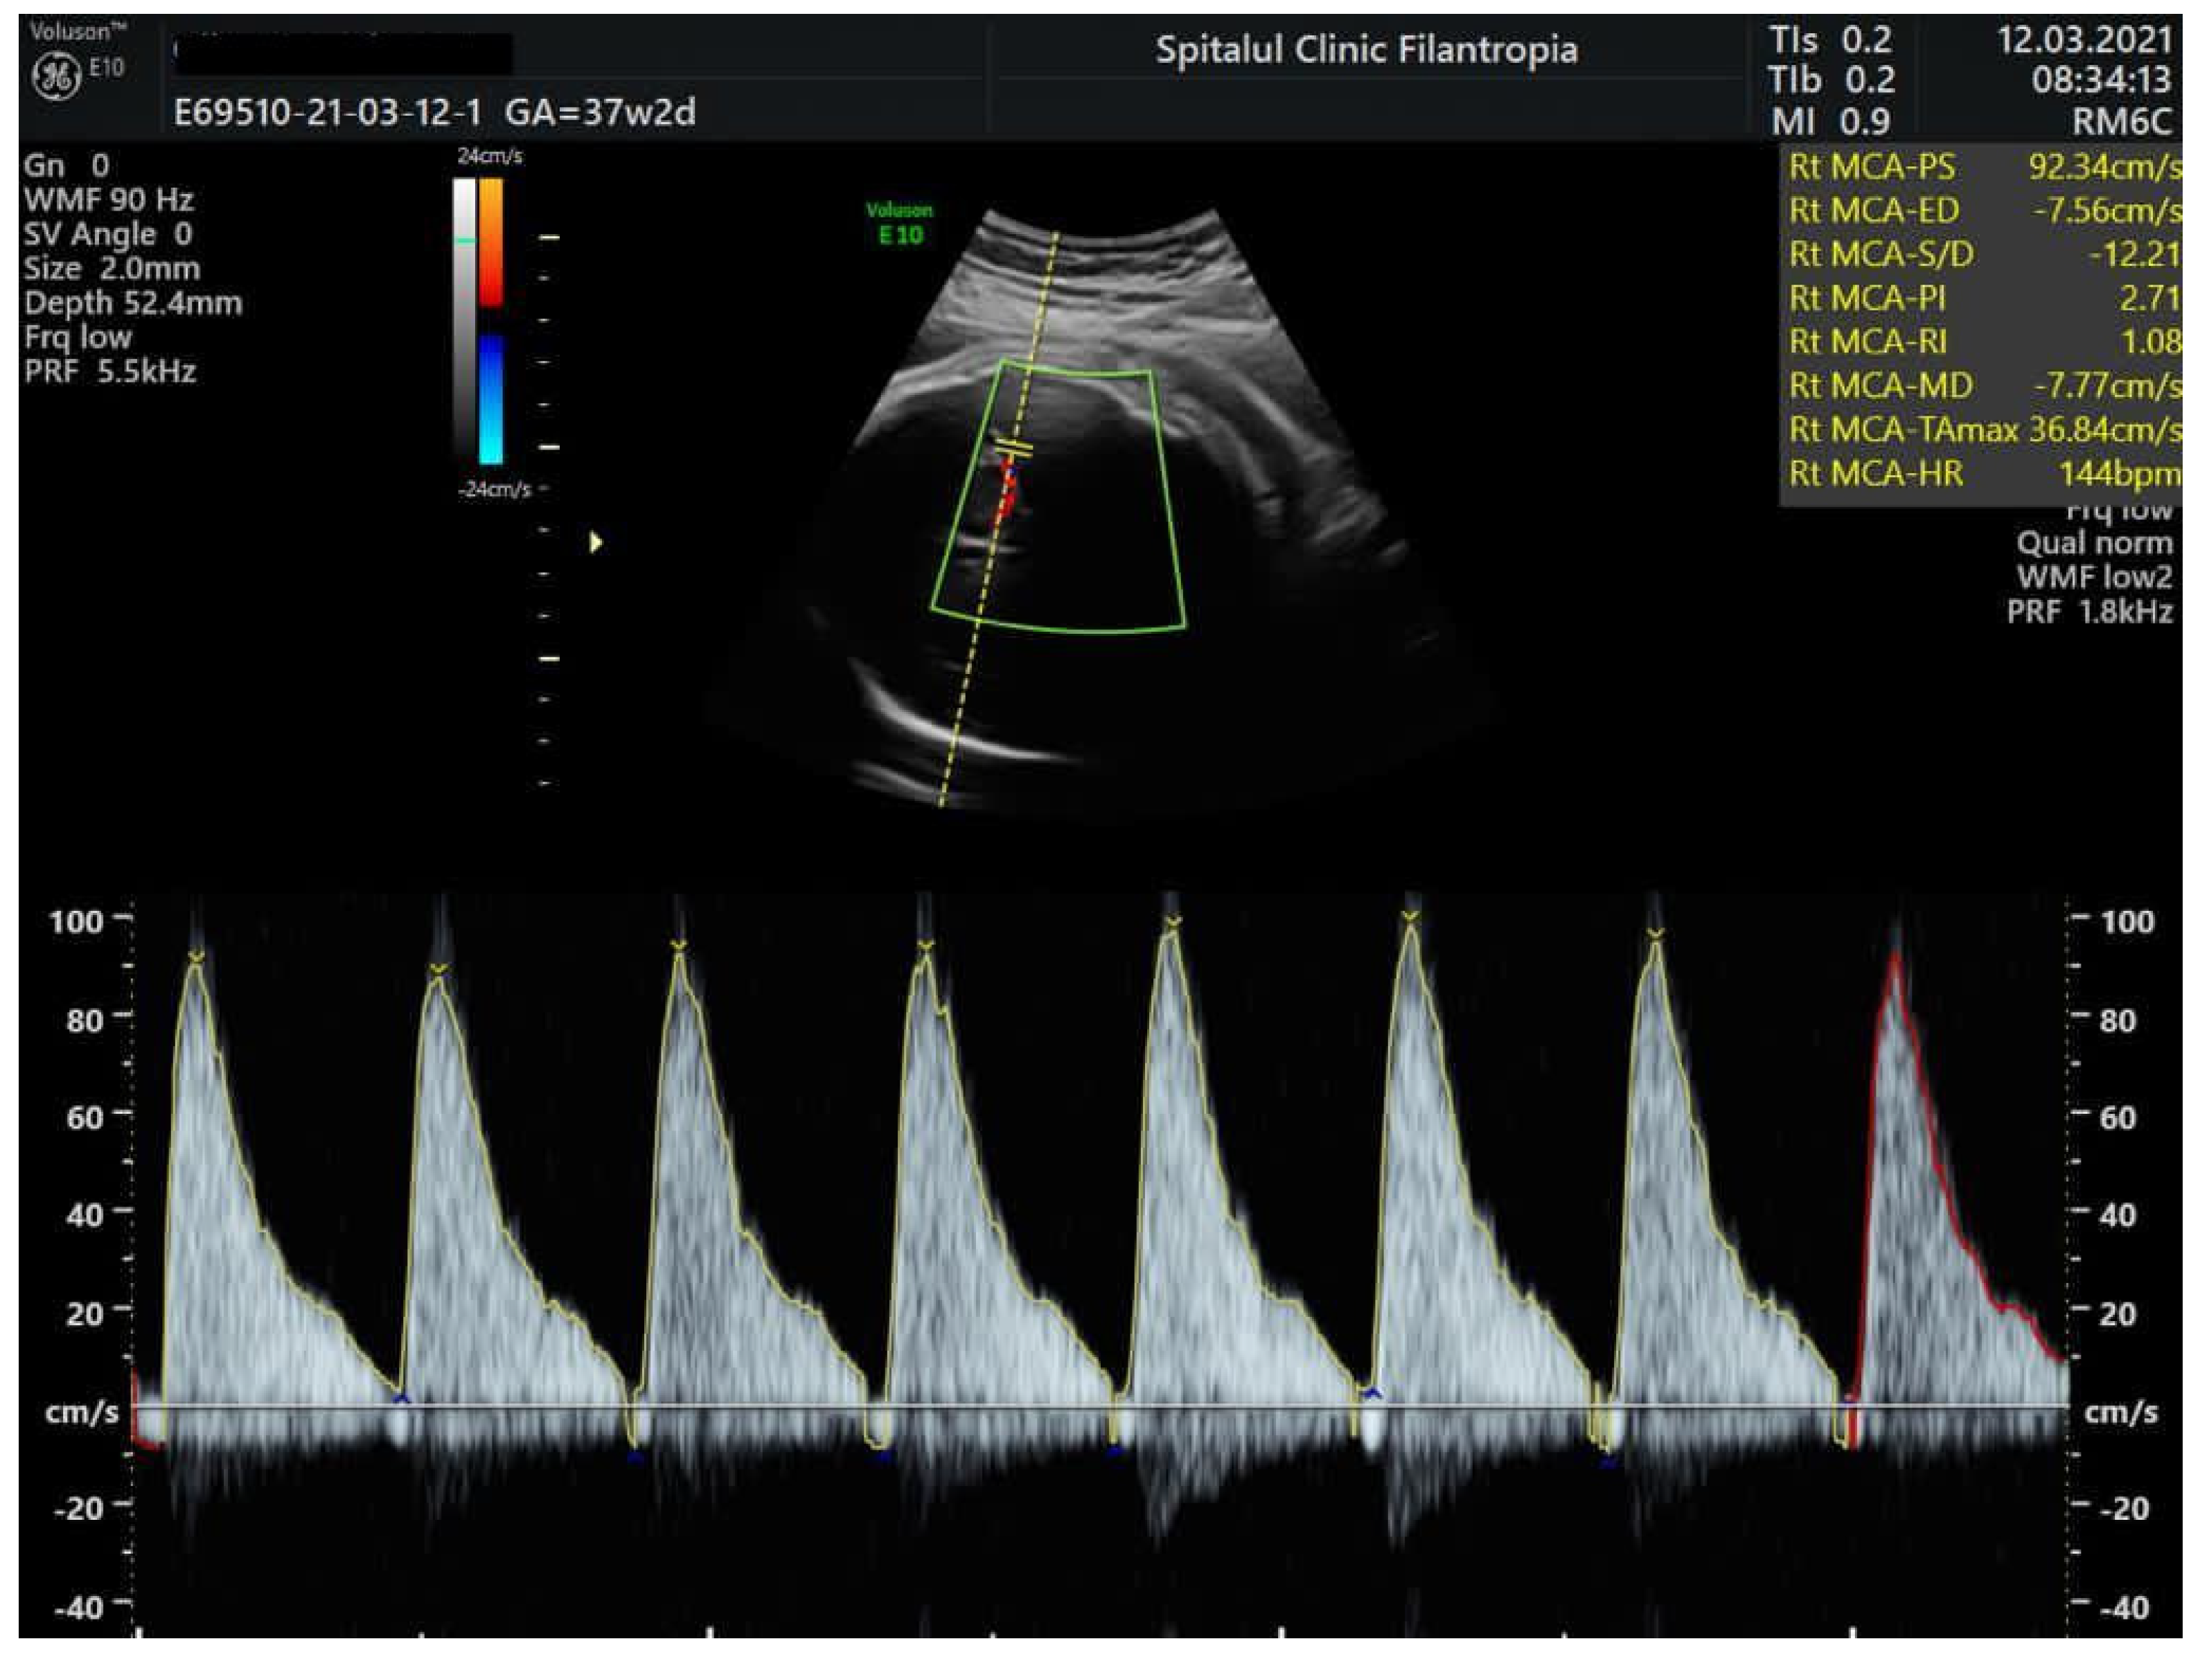Click the 24cm/s upper scale label
2200x1657 pixels.
489,156
